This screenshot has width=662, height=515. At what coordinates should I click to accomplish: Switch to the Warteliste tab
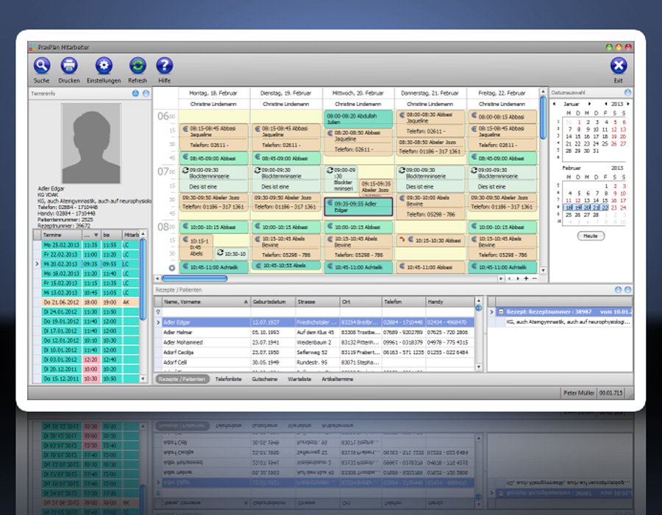pos(299,379)
